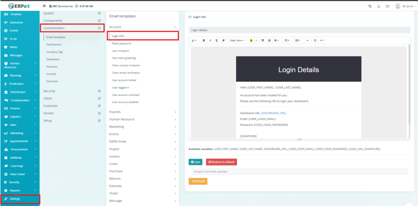Insert an unordered bullet list
This screenshot has height=206, width=418.
(262, 40)
